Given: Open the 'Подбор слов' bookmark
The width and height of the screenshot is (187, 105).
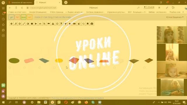Looking at the screenshot, I should coord(175,12).
